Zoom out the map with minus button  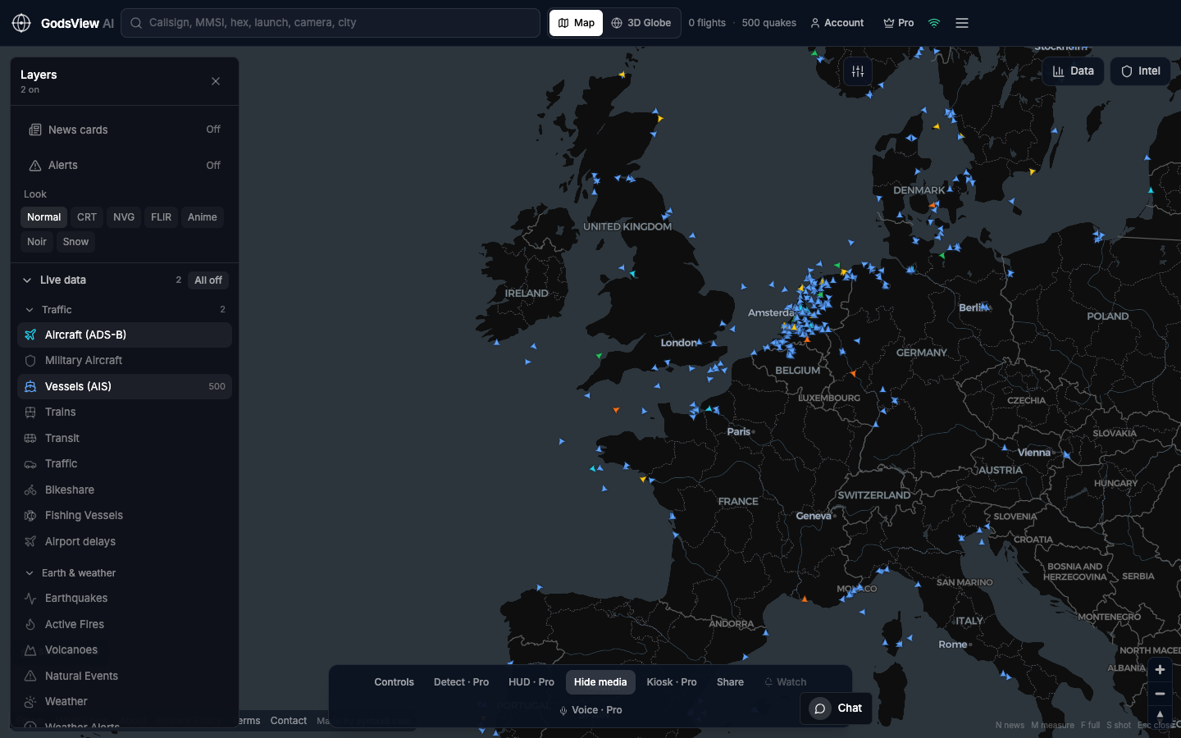click(1160, 694)
